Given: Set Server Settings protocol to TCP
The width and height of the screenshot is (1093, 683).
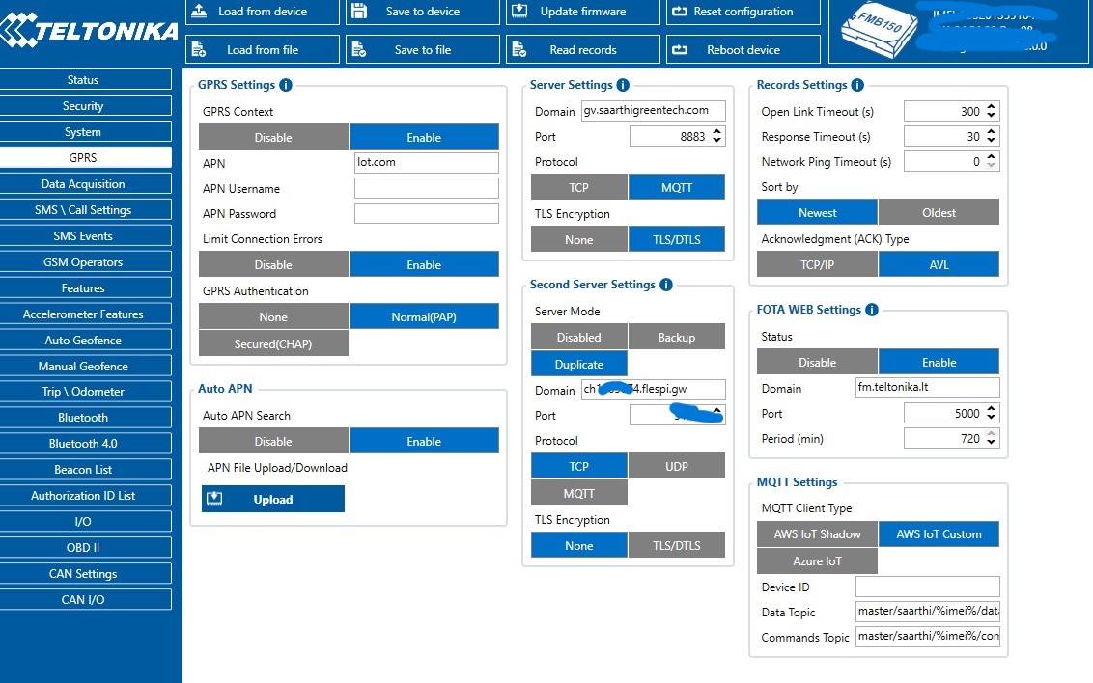Looking at the screenshot, I should 578,187.
